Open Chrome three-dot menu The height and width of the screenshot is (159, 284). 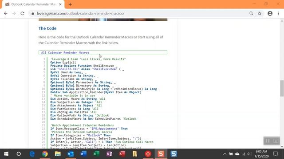(x=278, y=13)
